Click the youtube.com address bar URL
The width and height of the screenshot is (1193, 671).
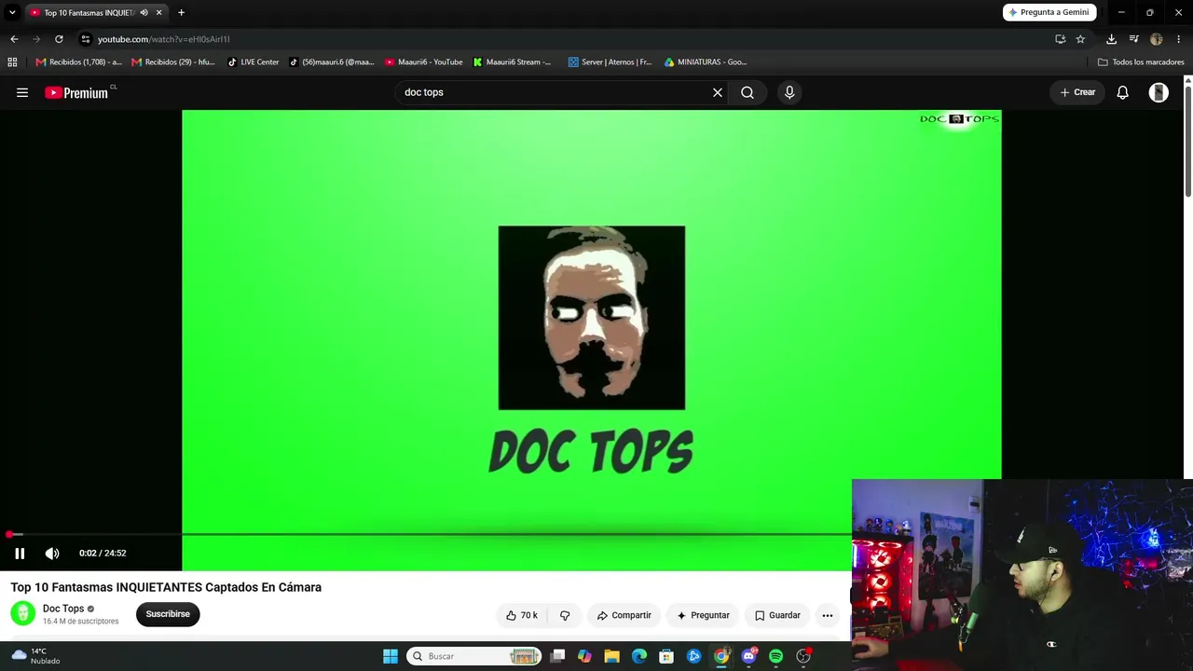click(164, 39)
